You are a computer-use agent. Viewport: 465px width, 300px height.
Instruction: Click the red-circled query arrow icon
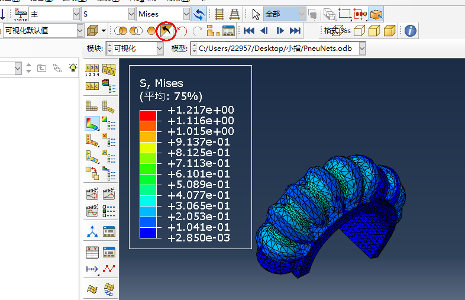[168, 30]
